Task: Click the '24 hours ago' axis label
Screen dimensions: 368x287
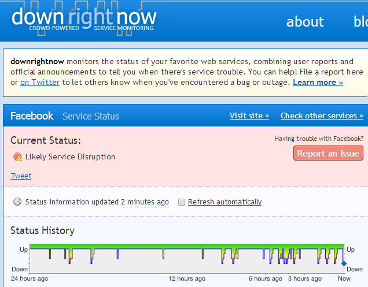Action: (30, 278)
